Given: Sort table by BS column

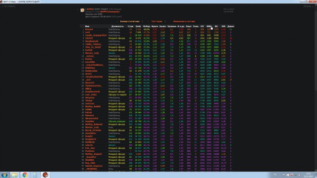Looking at the screenshot, I should pyautogui.click(x=216, y=26).
